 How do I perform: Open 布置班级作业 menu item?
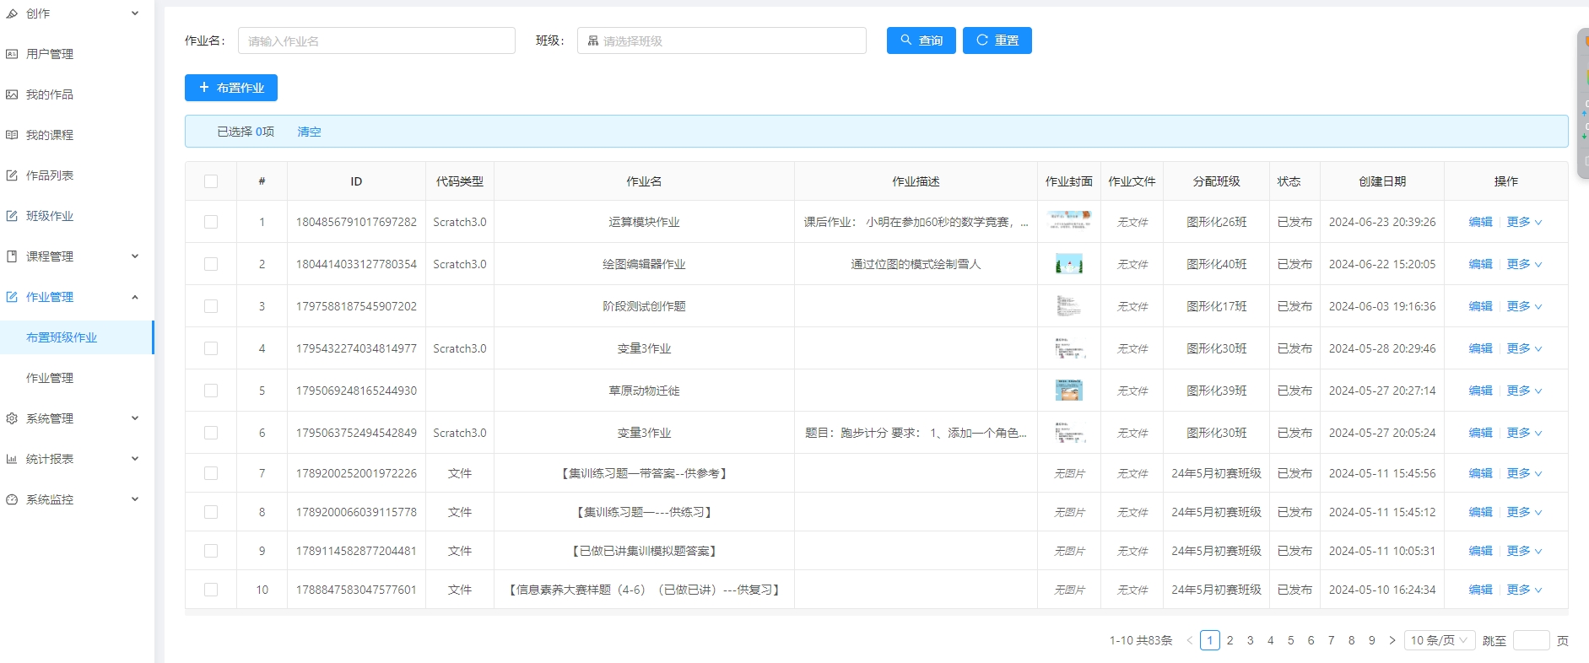[x=62, y=337]
